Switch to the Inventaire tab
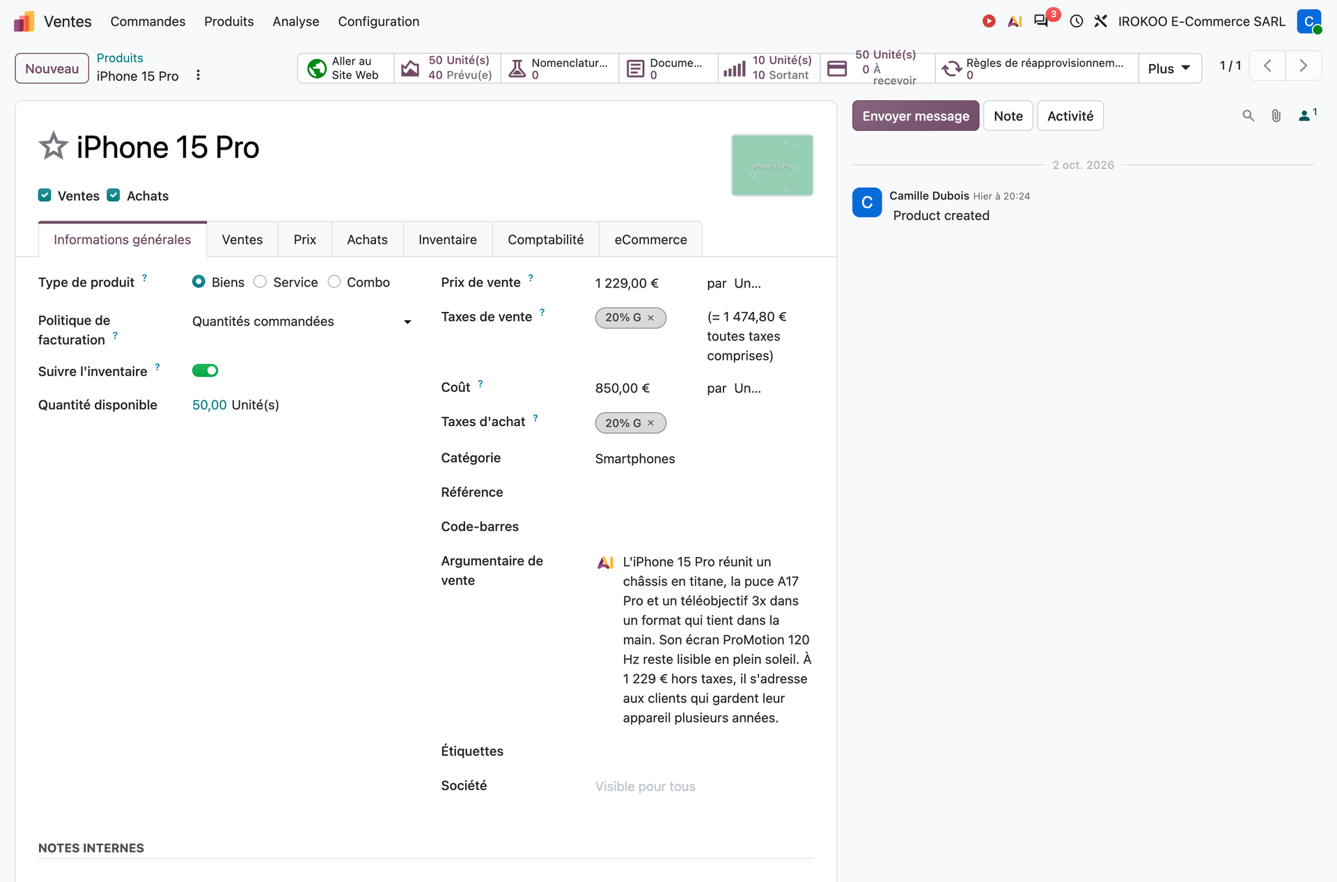Screen dimensions: 1337x882 pos(448,239)
